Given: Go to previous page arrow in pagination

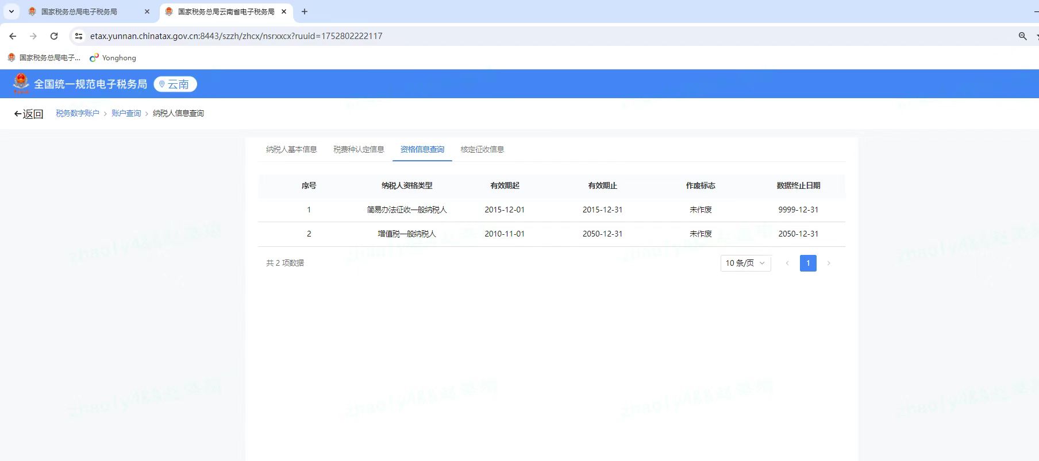Looking at the screenshot, I should (x=787, y=263).
